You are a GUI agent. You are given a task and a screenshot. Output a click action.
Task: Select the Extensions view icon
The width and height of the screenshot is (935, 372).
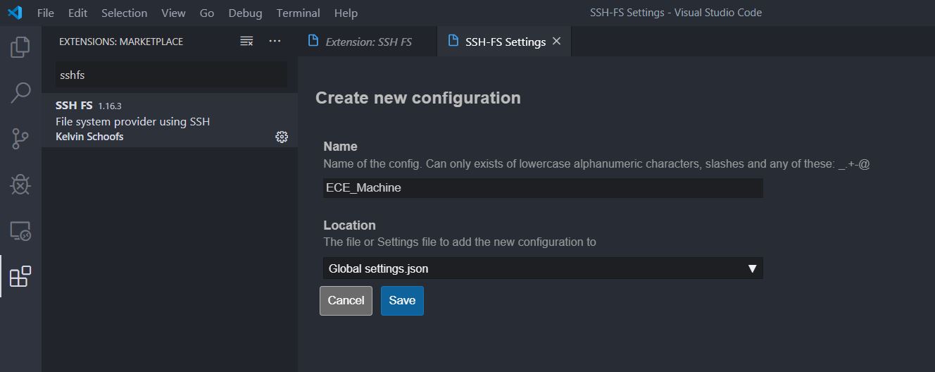click(x=20, y=276)
